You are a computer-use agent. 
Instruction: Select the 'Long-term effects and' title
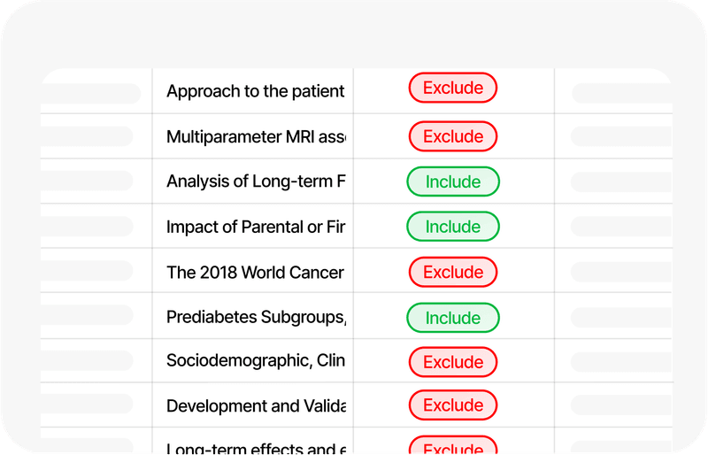pos(255,448)
